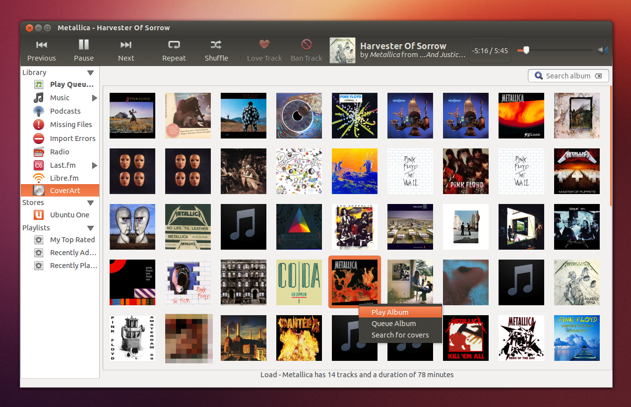This screenshot has width=631, height=407.
Task: Click the Ban Track icon
Action: click(x=307, y=44)
